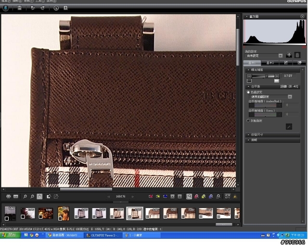Switch to the tone curve tab
Viewport: 308px width, 246px height.
click(286, 63)
